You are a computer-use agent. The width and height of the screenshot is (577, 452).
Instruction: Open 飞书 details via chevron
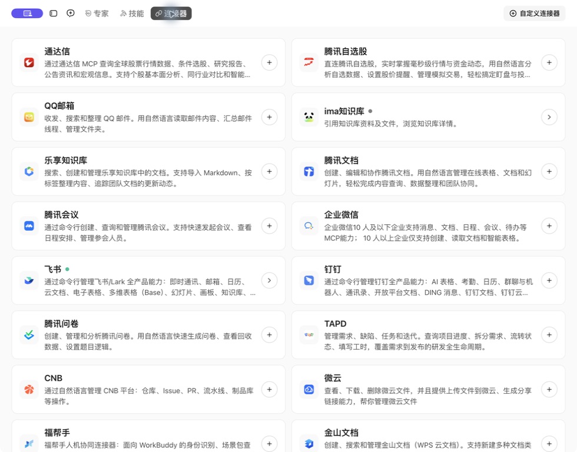point(270,280)
